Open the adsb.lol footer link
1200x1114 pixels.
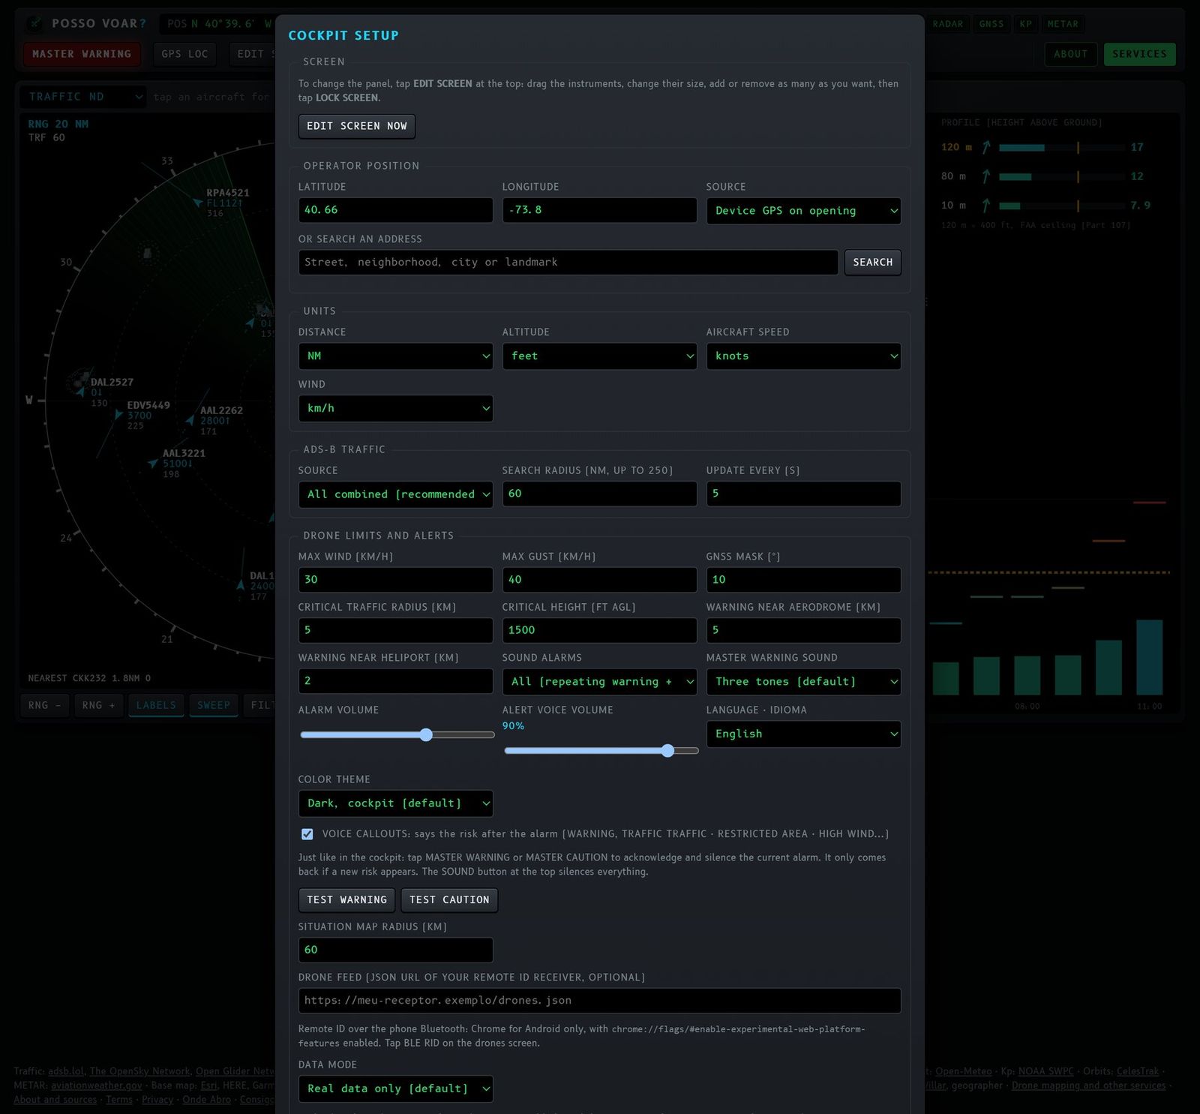coord(66,1071)
